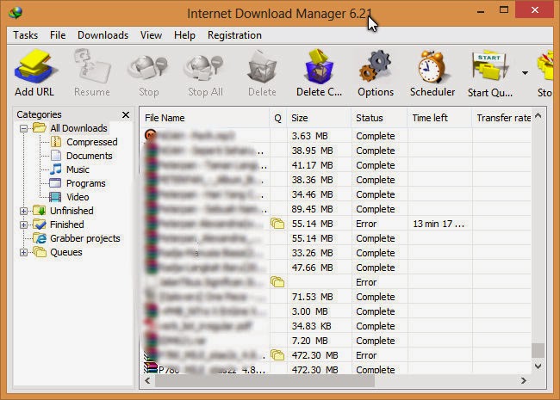Select the 38.95 MB size cell
560x400 pixels.
[312, 151]
